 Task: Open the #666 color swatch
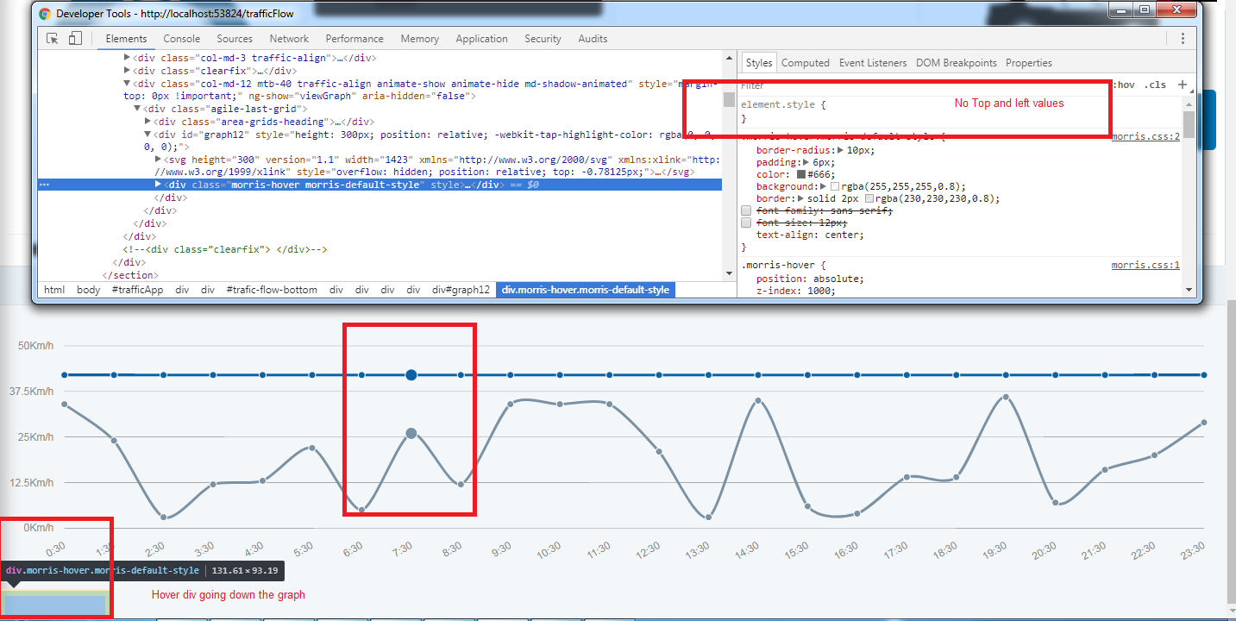pyautogui.click(x=801, y=174)
